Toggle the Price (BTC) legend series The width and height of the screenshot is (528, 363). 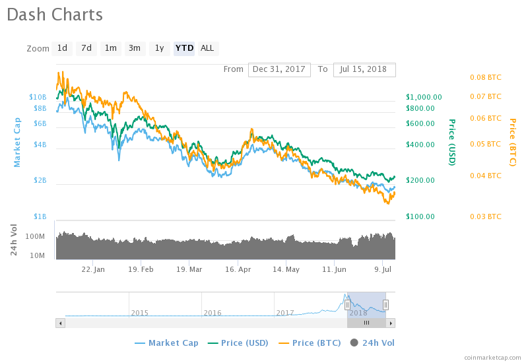coord(310,343)
